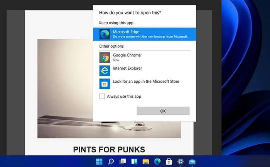Open the Windows Start button on taskbar
The height and width of the screenshot is (167, 270).
coord(99,162)
